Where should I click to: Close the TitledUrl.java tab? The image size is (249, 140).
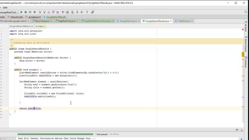[192, 21]
